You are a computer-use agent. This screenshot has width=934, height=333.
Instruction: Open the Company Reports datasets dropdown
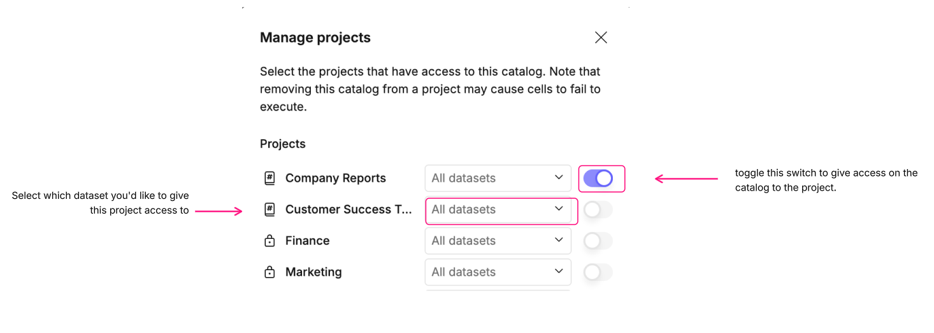(x=498, y=179)
